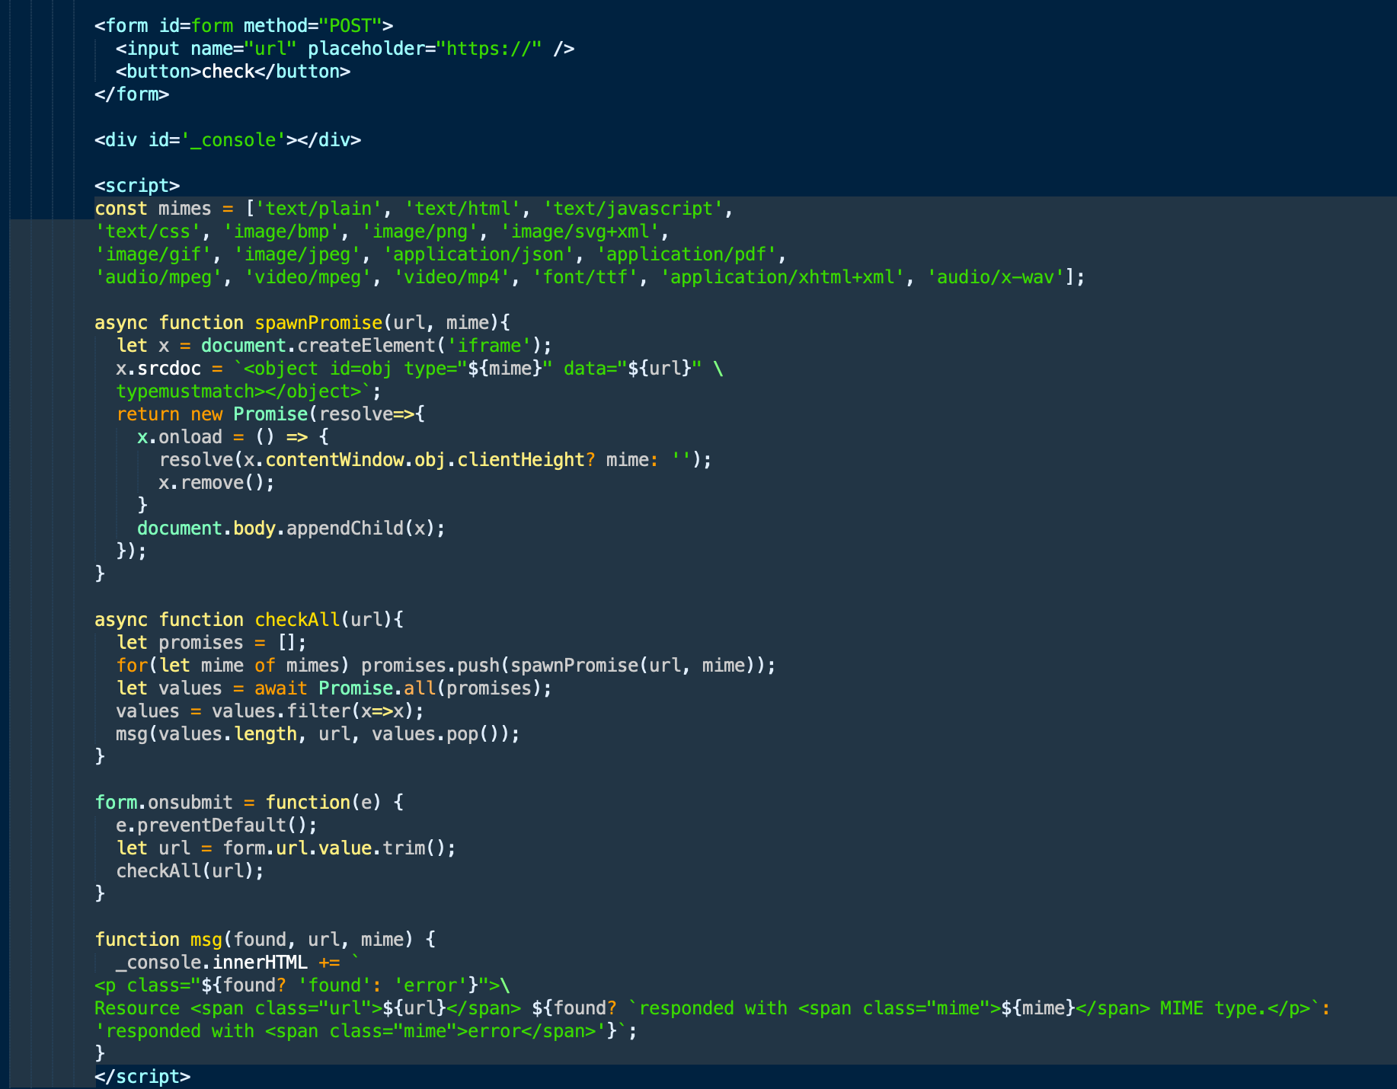This screenshot has height=1089, width=1397.
Task: Click the clientHeight property
Action: click(x=520, y=460)
